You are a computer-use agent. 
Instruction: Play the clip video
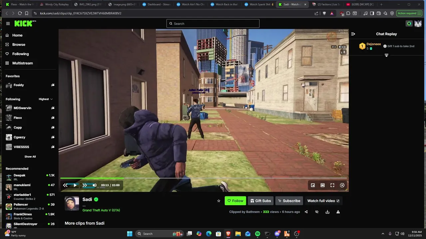[75, 185]
